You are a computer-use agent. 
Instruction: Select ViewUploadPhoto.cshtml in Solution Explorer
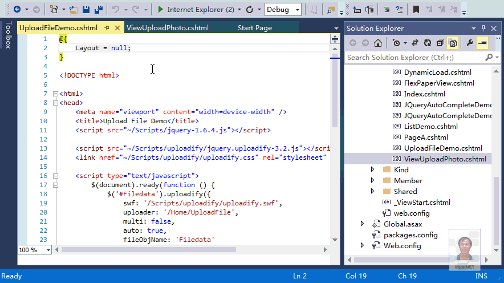[445, 159]
